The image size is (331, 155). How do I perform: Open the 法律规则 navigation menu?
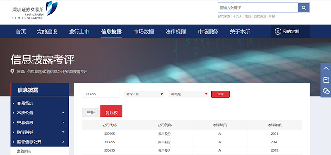tap(175, 32)
